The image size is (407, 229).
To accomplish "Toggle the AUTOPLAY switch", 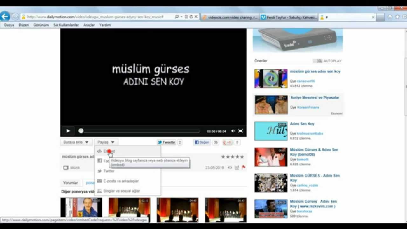I will click(317, 61).
